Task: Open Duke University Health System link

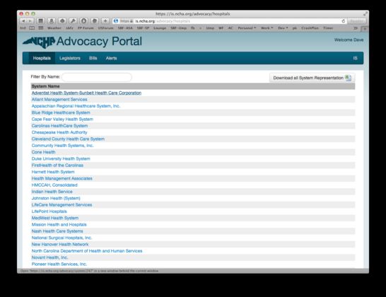Action: coord(61,158)
